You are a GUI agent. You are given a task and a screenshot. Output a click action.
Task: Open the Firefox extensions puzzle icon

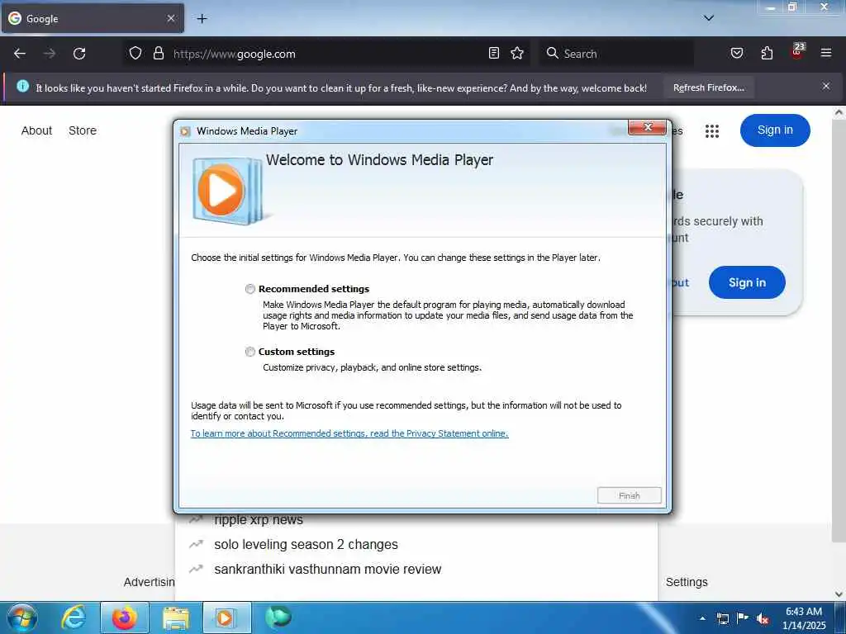767,54
